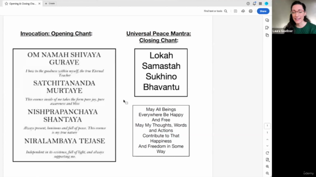The image size is (316, 177).
Task: Click the Universal Peace Mantra heading
Action: click(158, 37)
